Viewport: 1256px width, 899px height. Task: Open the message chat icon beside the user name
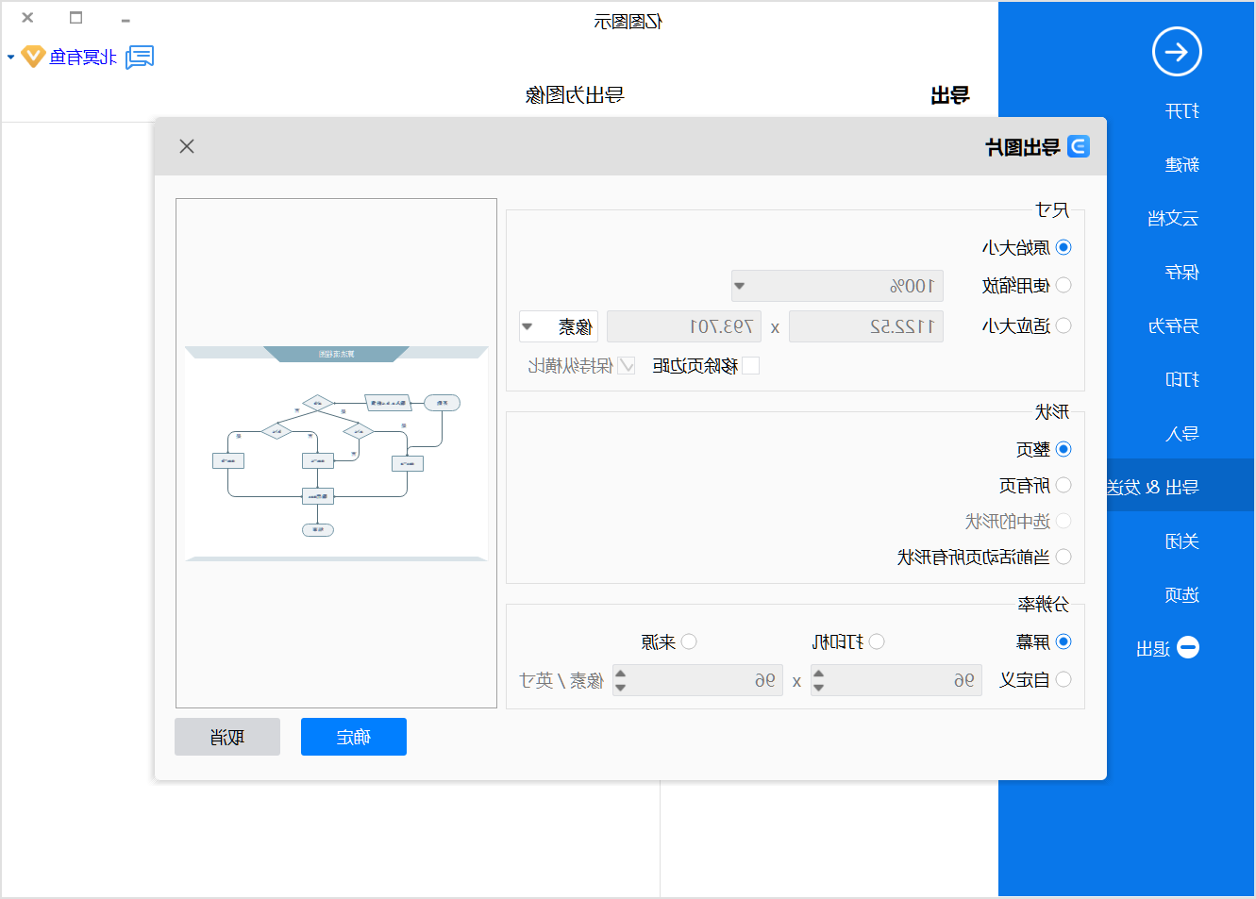[x=140, y=58]
